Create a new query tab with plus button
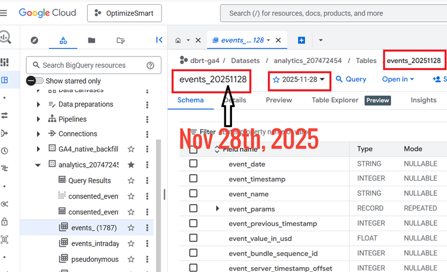447x272 pixels. [x=301, y=40]
